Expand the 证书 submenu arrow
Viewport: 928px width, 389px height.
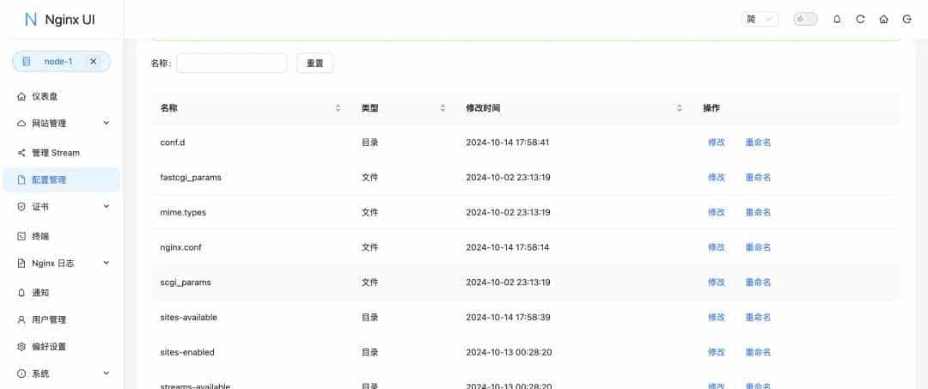point(107,206)
